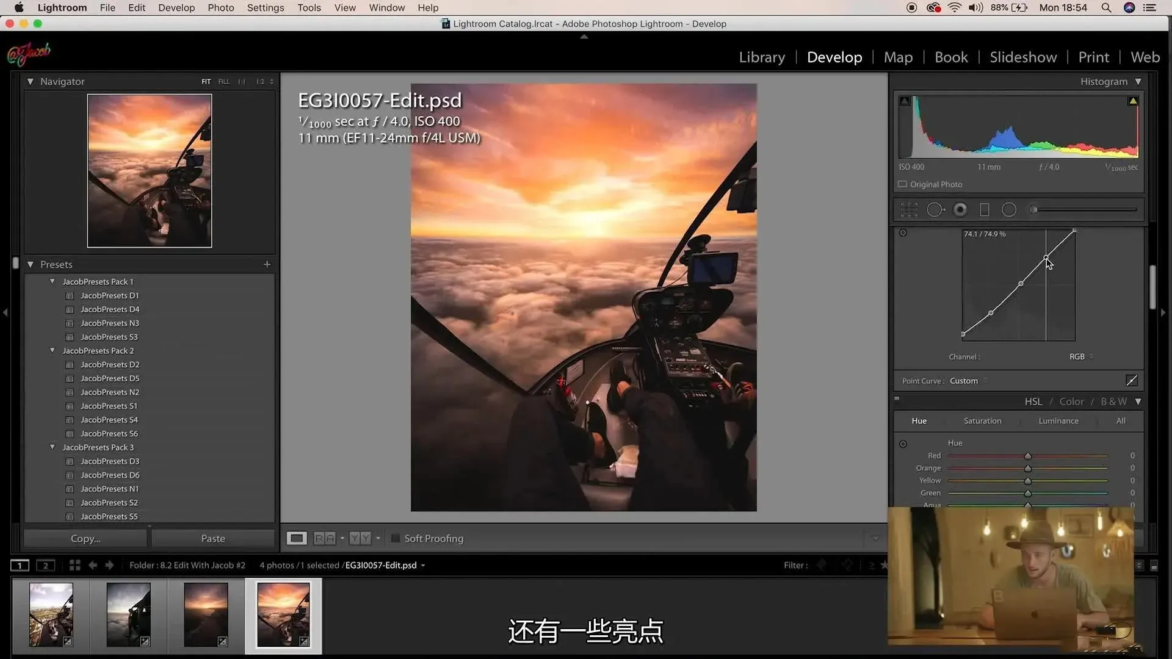
Task: Toggle highlight clipping indicator in histogram
Action: pyautogui.click(x=1133, y=101)
